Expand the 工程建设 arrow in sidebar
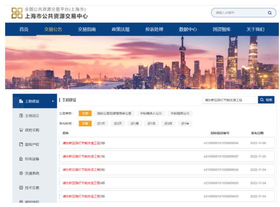This screenshot has width=280, height=207. 53,101
